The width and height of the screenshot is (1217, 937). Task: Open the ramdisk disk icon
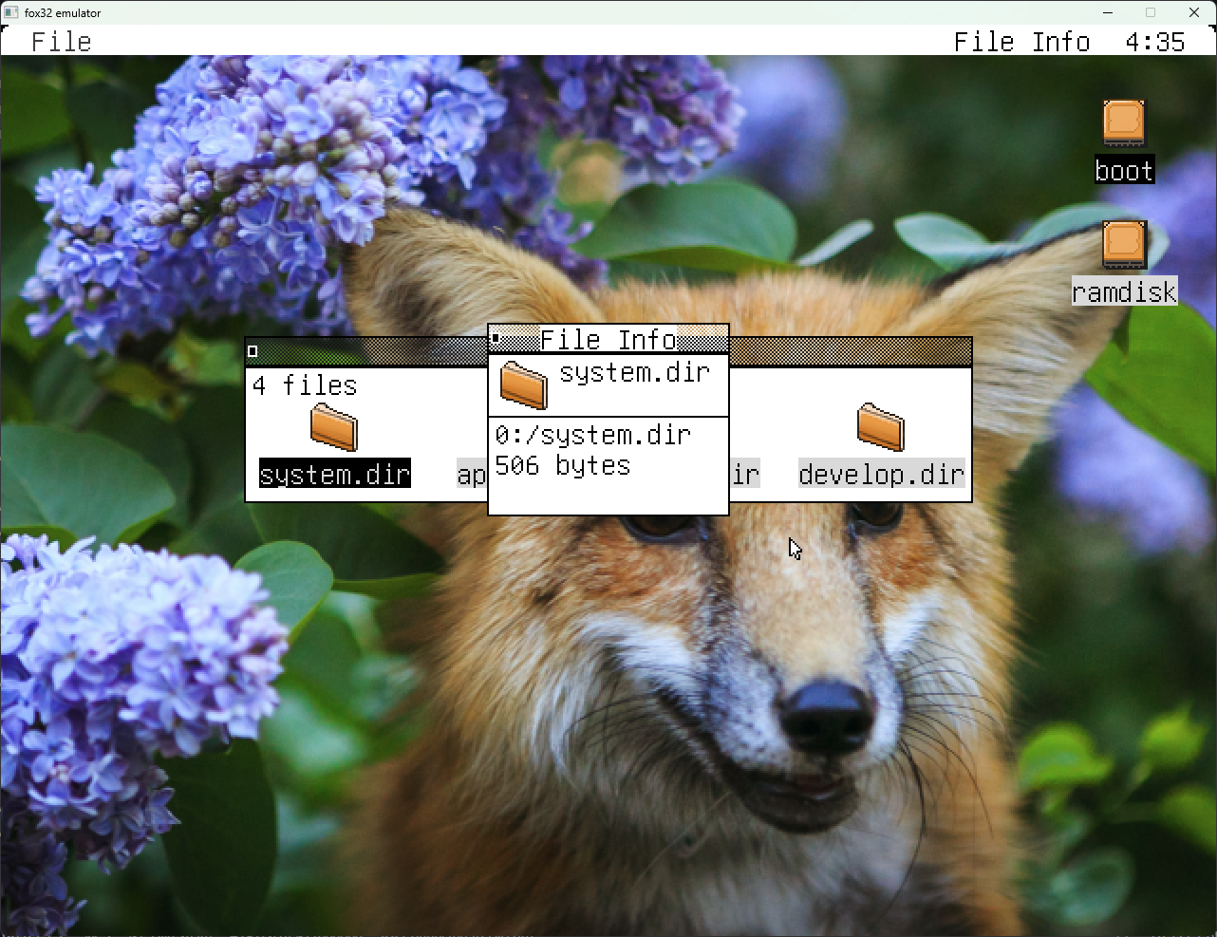[1124, 244]
